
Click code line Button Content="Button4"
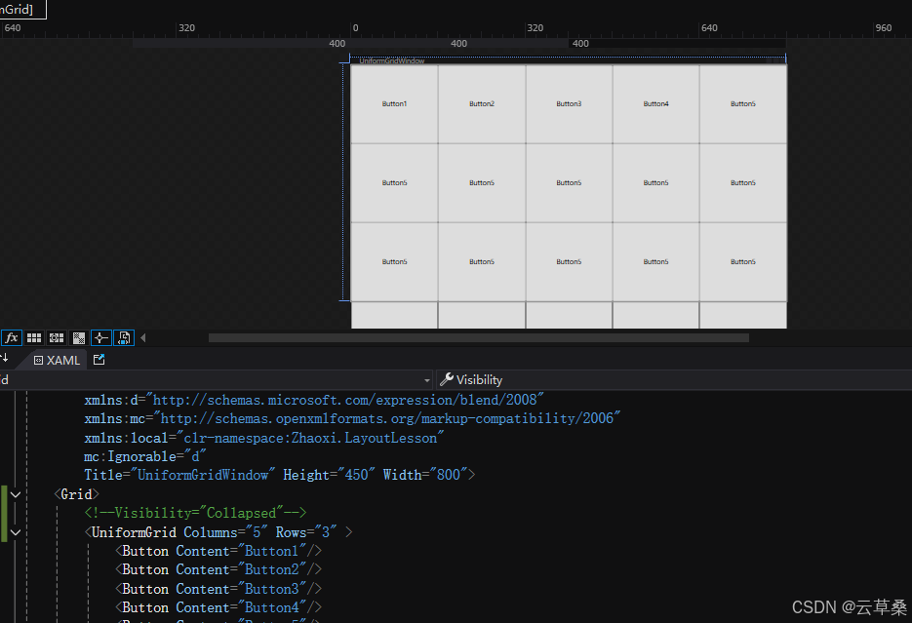tap(218, 607)
